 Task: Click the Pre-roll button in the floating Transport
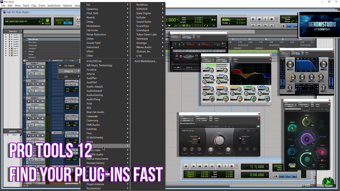point(191,172)
